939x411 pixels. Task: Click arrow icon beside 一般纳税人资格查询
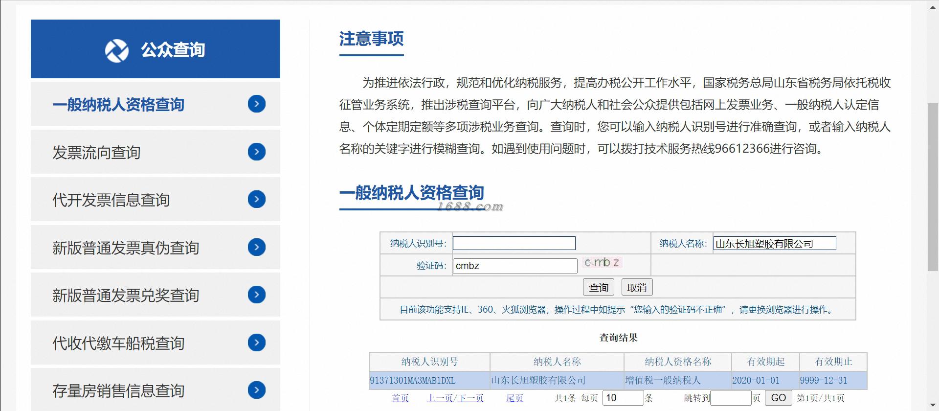257,104
